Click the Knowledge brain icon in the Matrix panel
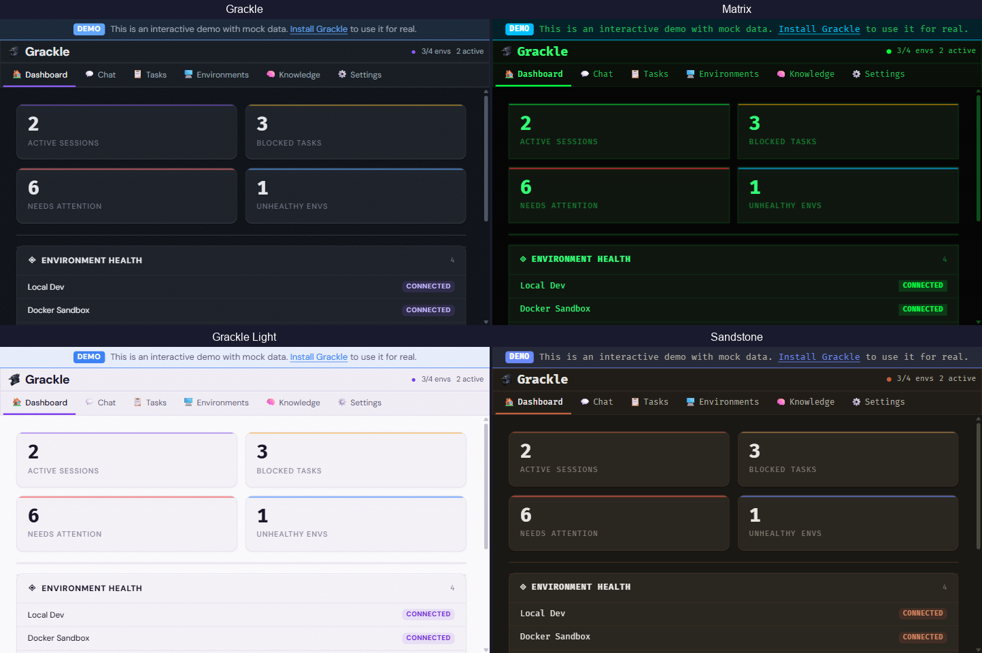The height and width of the screenshot is (653, 982). click(781, 74)
